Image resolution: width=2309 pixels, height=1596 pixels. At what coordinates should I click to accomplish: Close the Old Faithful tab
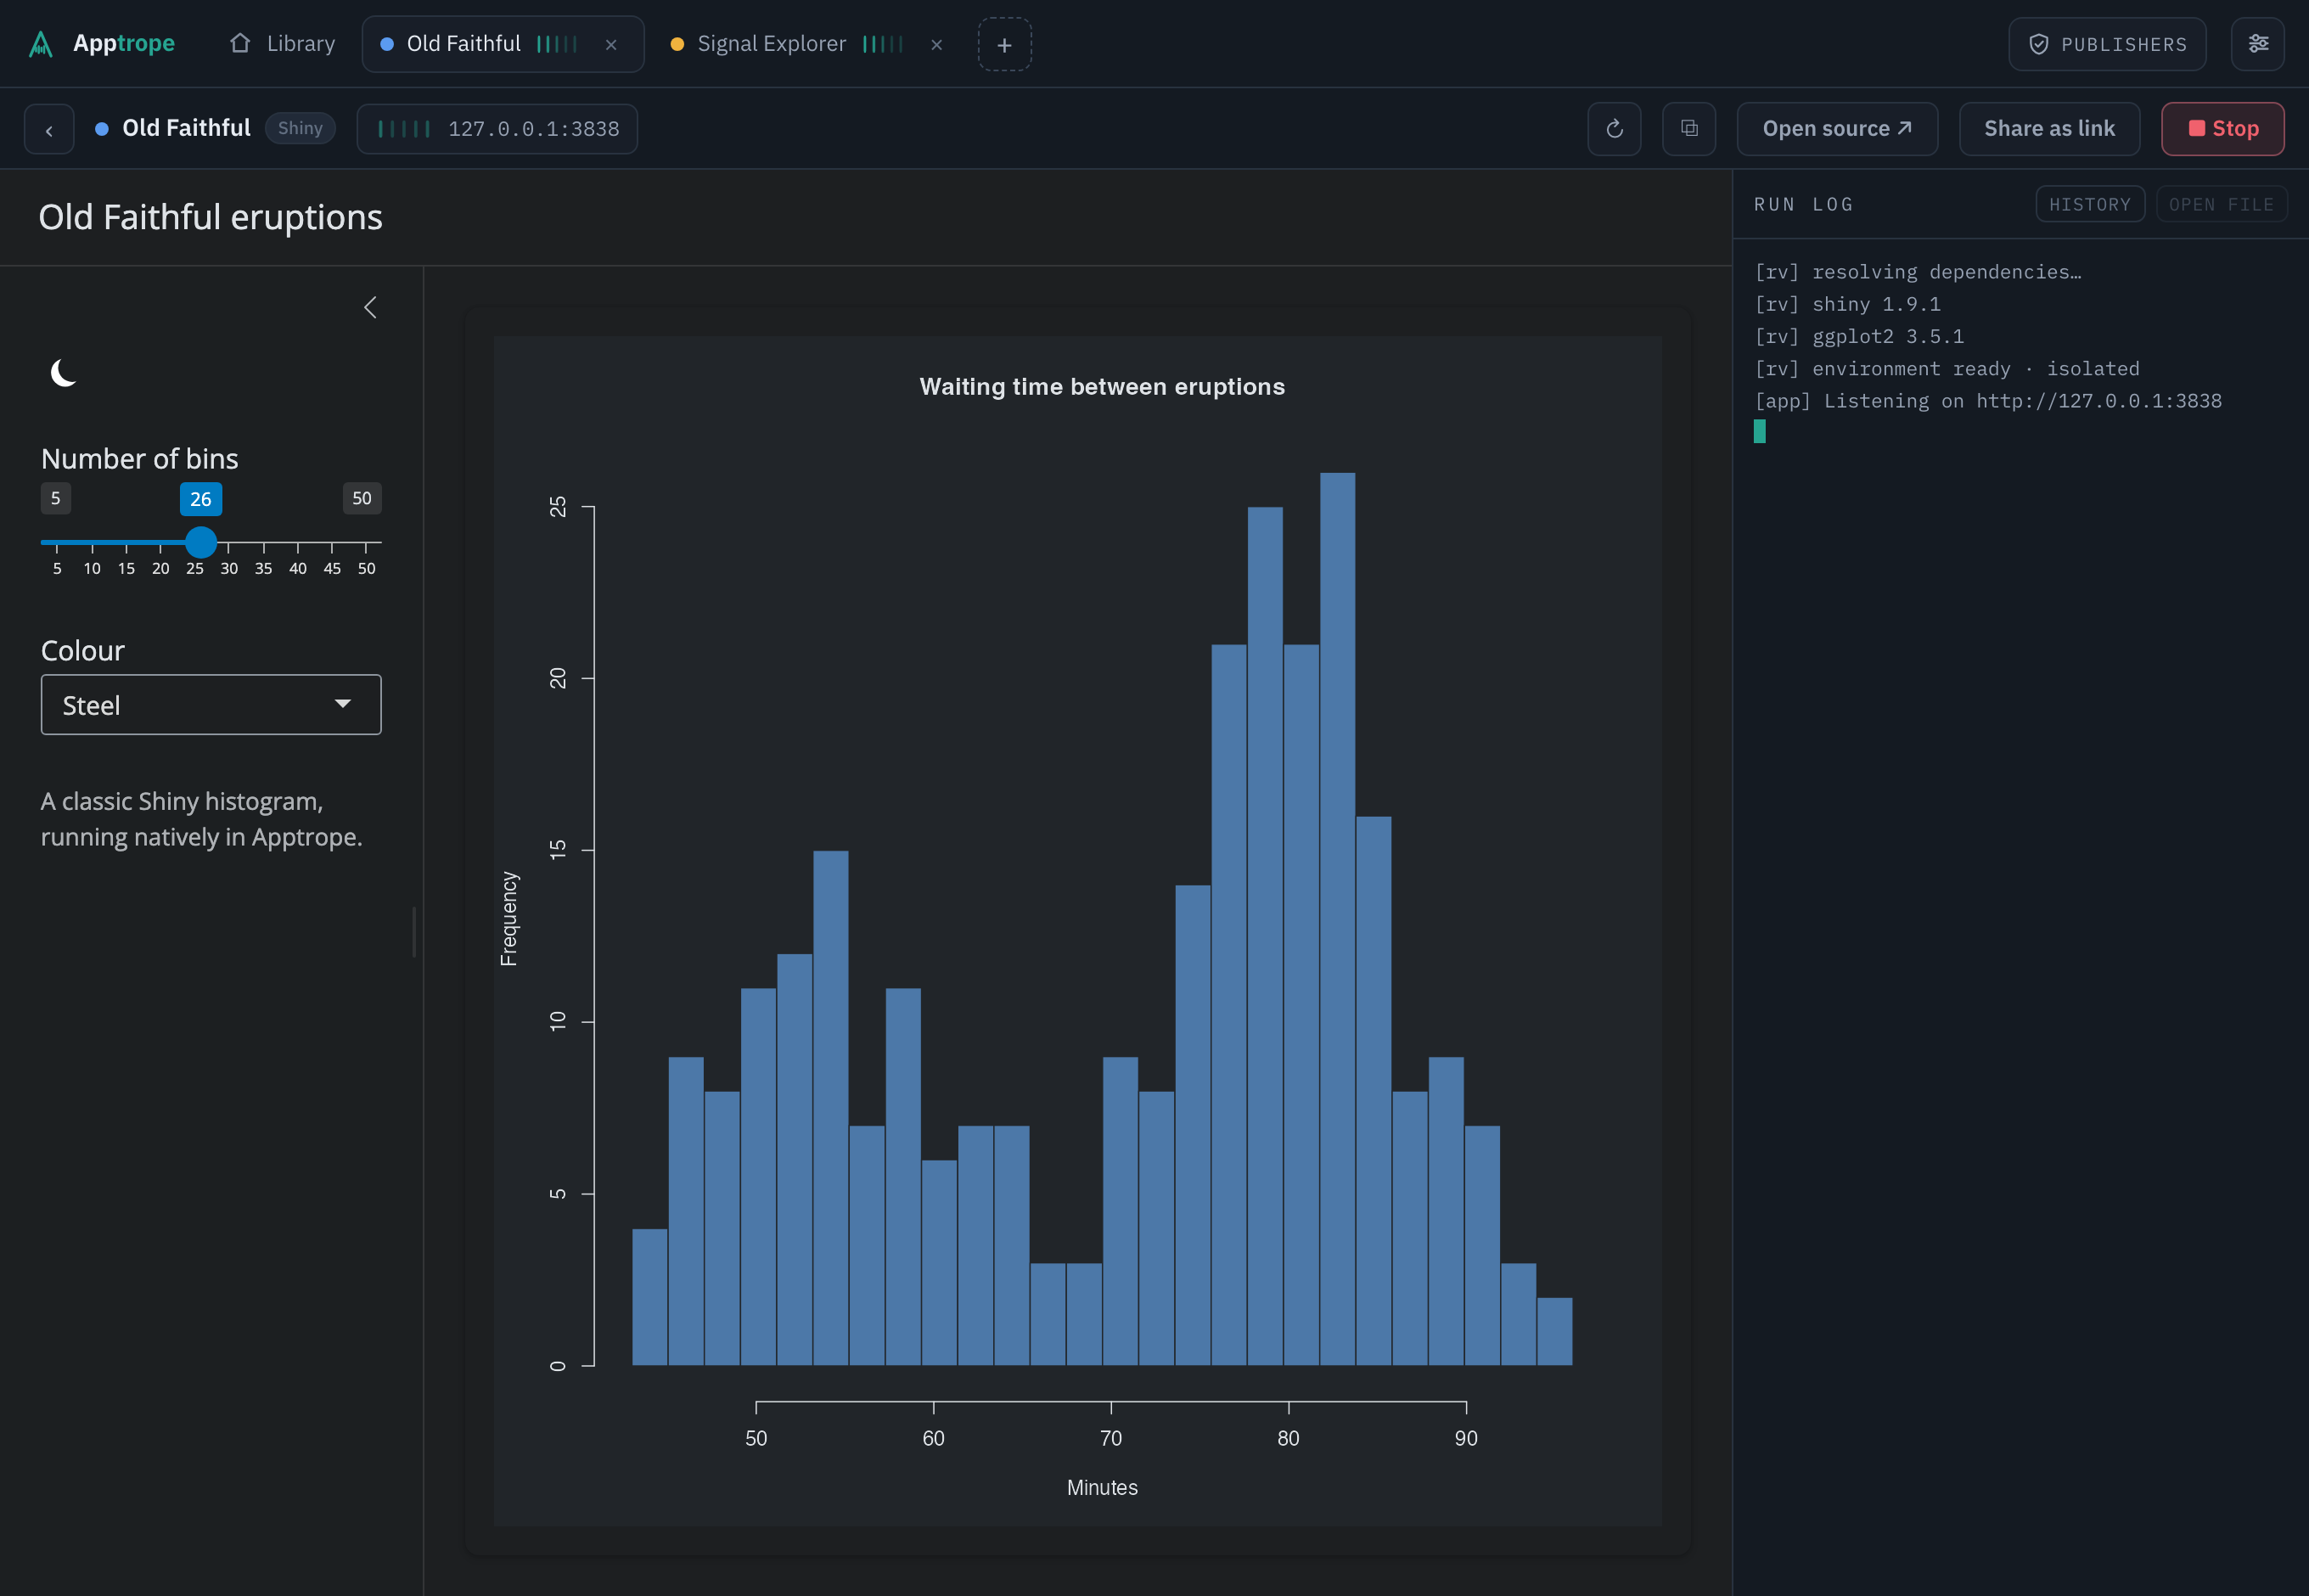pyautogui.click(x=611, y=45)
